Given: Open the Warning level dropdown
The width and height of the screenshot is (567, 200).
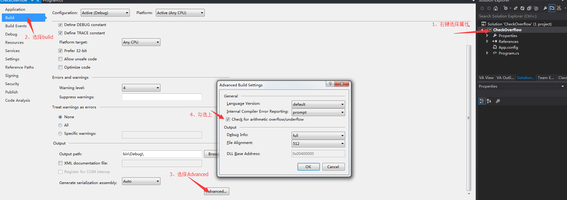Looking at the screenshot, I should (x=141, y=88).
